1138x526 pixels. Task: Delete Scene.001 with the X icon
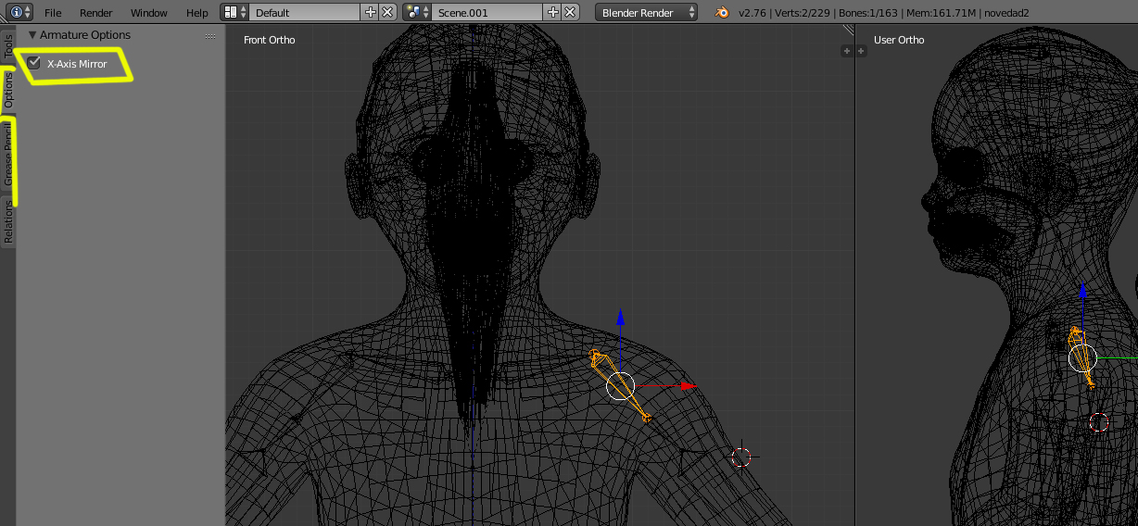pos(570,12)
